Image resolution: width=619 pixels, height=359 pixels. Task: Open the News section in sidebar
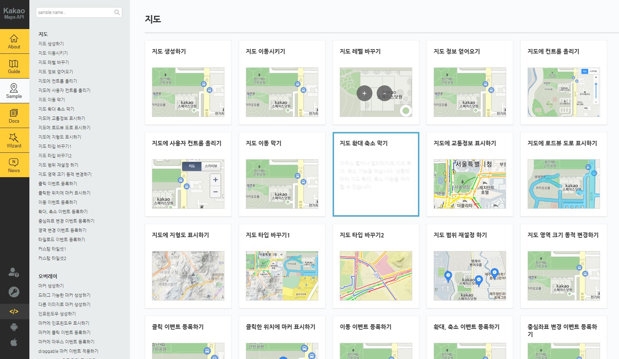14,165
